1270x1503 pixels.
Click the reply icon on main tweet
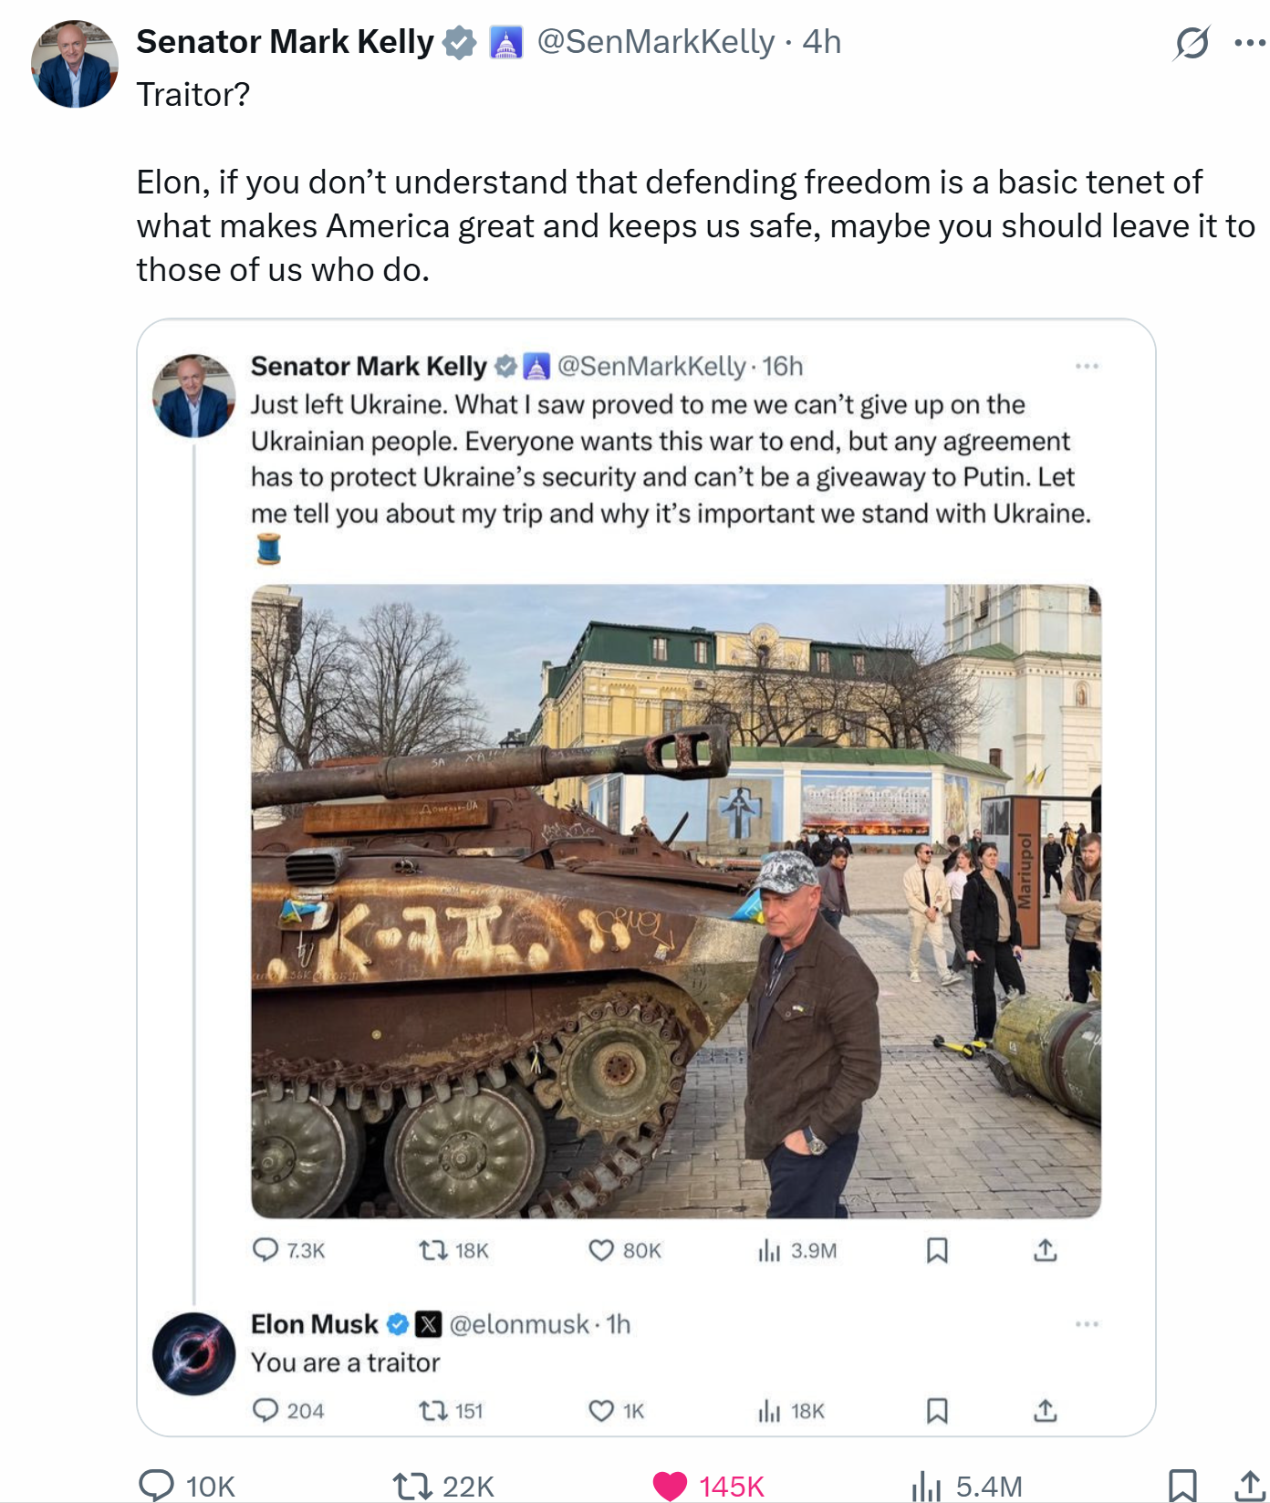coord(156,1485)
